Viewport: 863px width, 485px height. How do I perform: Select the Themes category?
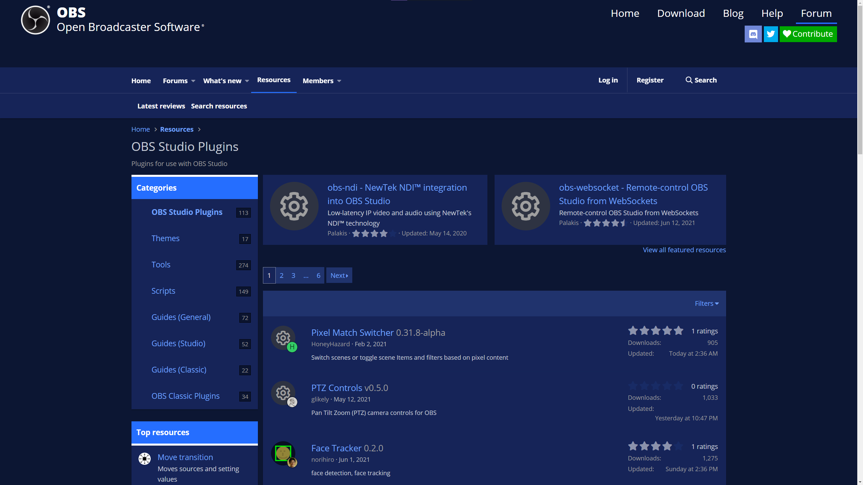point(165,238)
